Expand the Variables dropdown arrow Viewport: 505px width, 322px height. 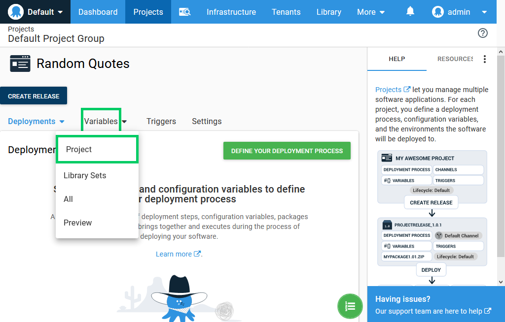(124, 121)
